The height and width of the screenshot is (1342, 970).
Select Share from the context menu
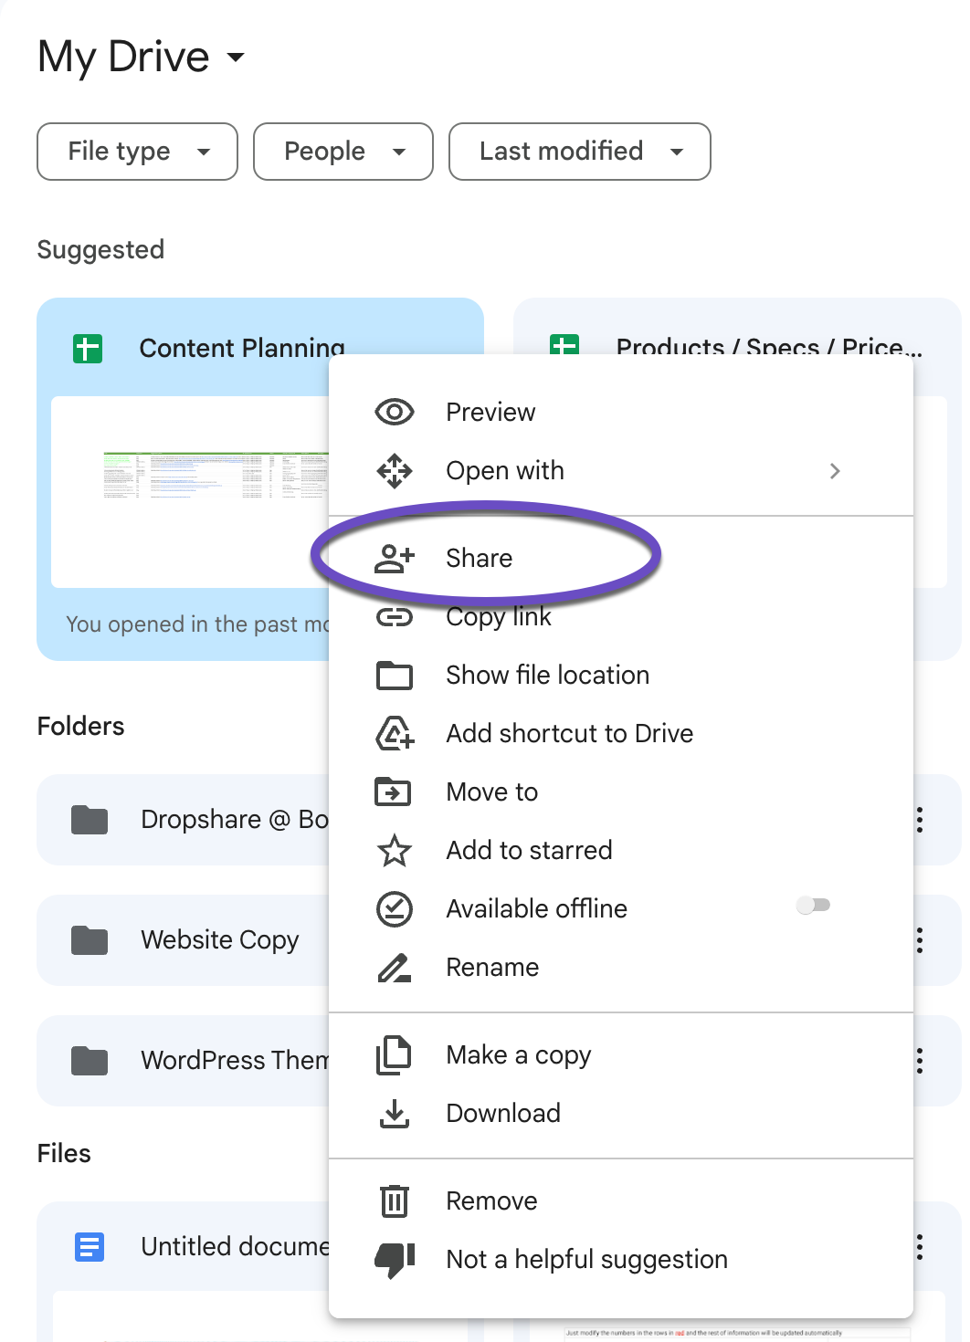pyautogui.click(x=479, y=558)
